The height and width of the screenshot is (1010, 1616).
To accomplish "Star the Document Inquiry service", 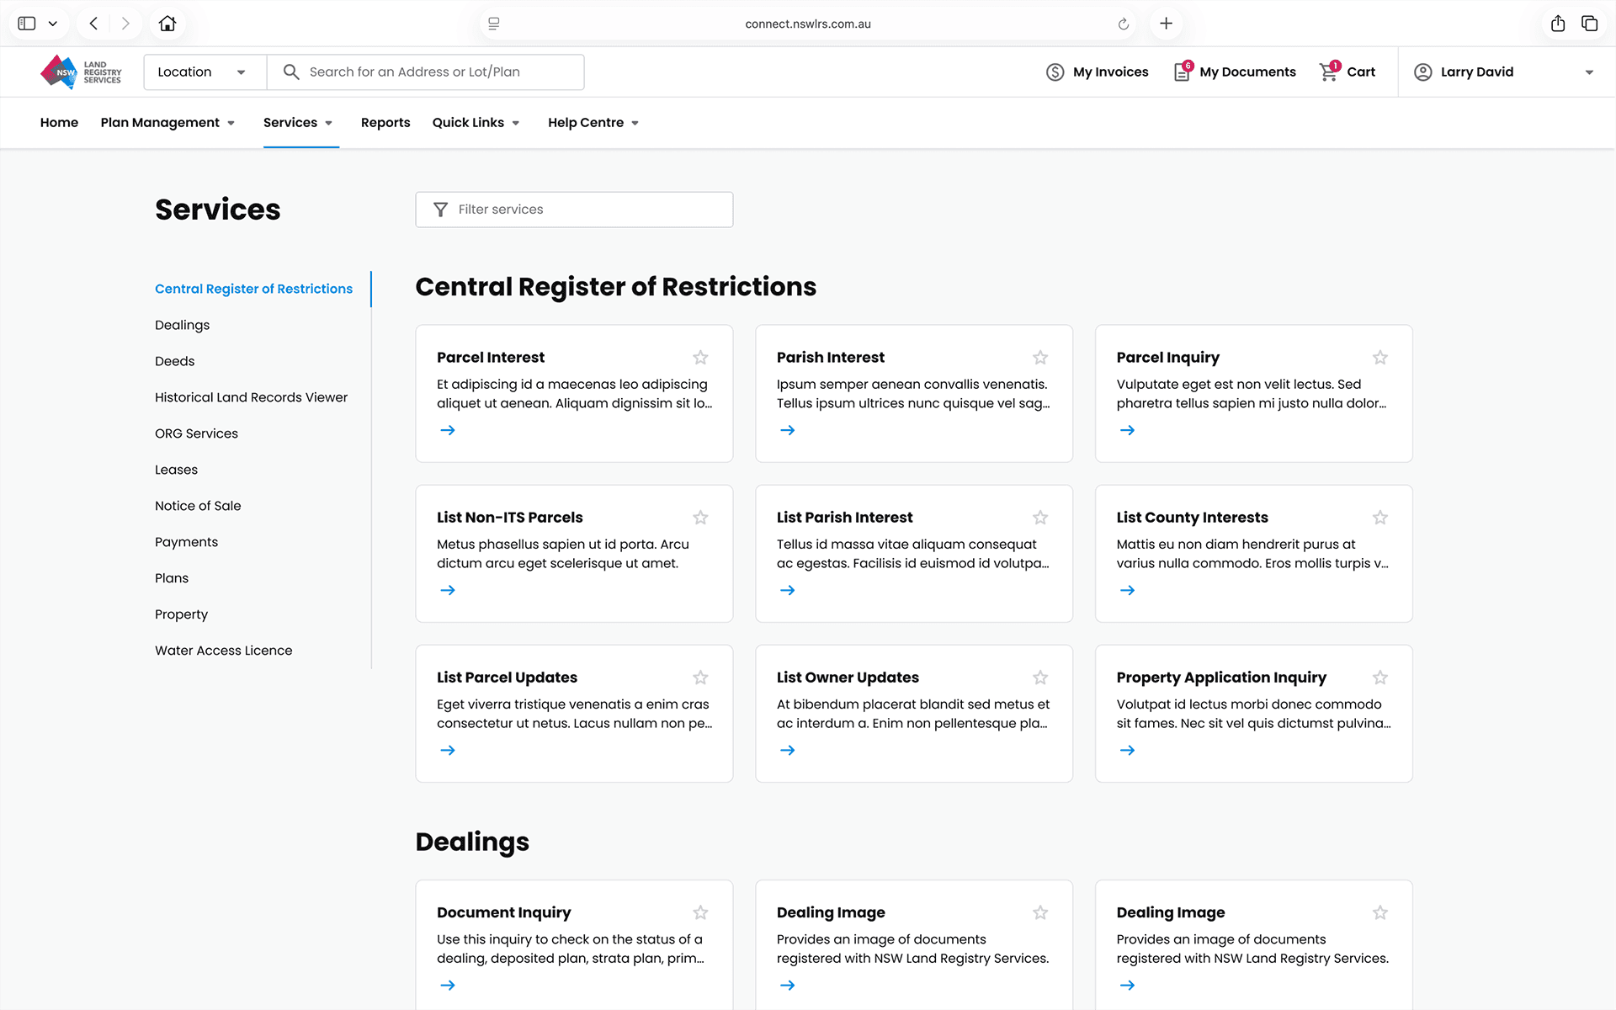I will point(700,912).
